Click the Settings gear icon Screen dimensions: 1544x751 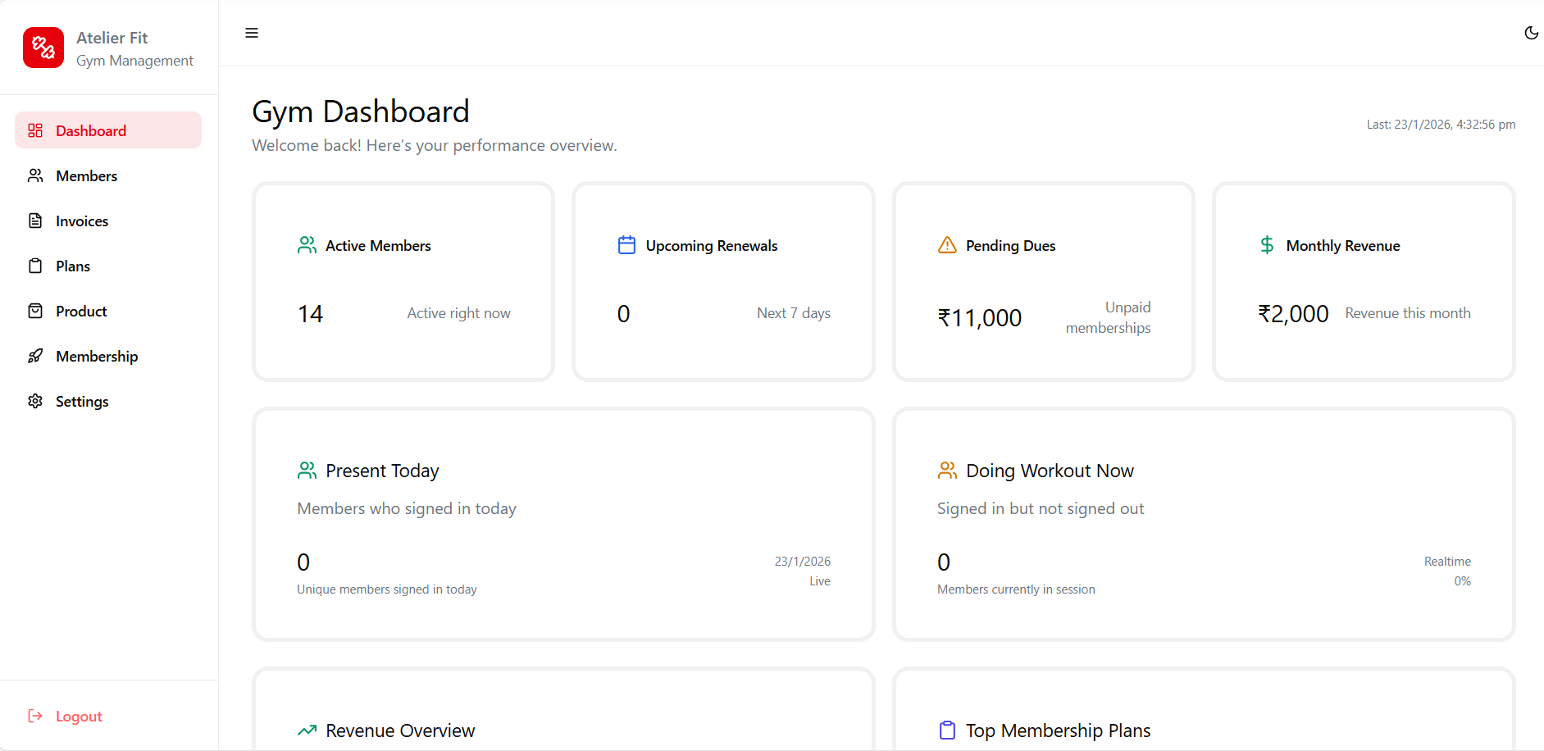coord(35,401)
